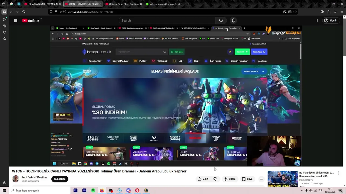The image size is (346, 194).
Task: View site security via the padlock icon
Action: pyautogui.click(x=56, y=12)
